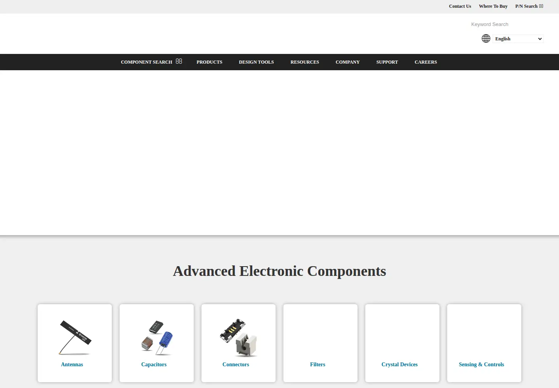Select the Connectors category link
The image size is (559, 388).
236,364
